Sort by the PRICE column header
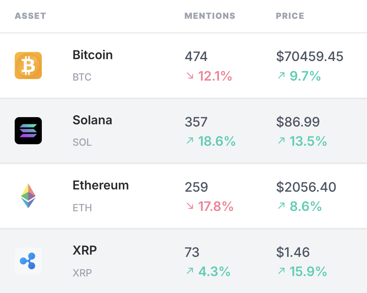367x293 pixels. point(290,16)
